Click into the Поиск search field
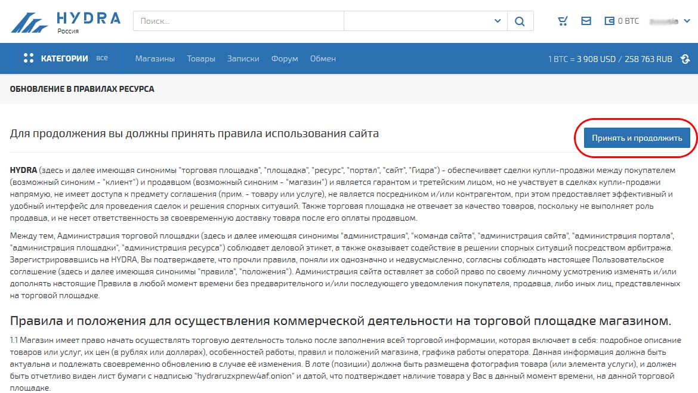 click(239, 21)
